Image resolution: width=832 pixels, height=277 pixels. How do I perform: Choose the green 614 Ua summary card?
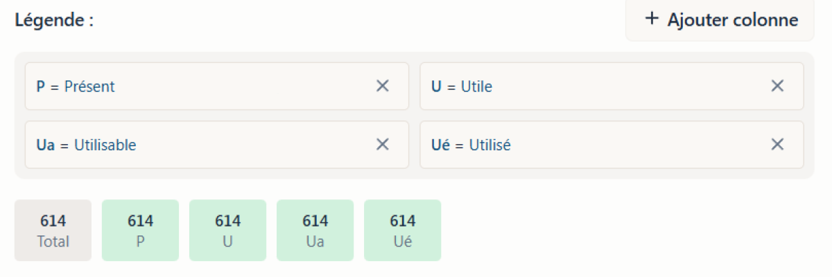[x=315, y=231]
